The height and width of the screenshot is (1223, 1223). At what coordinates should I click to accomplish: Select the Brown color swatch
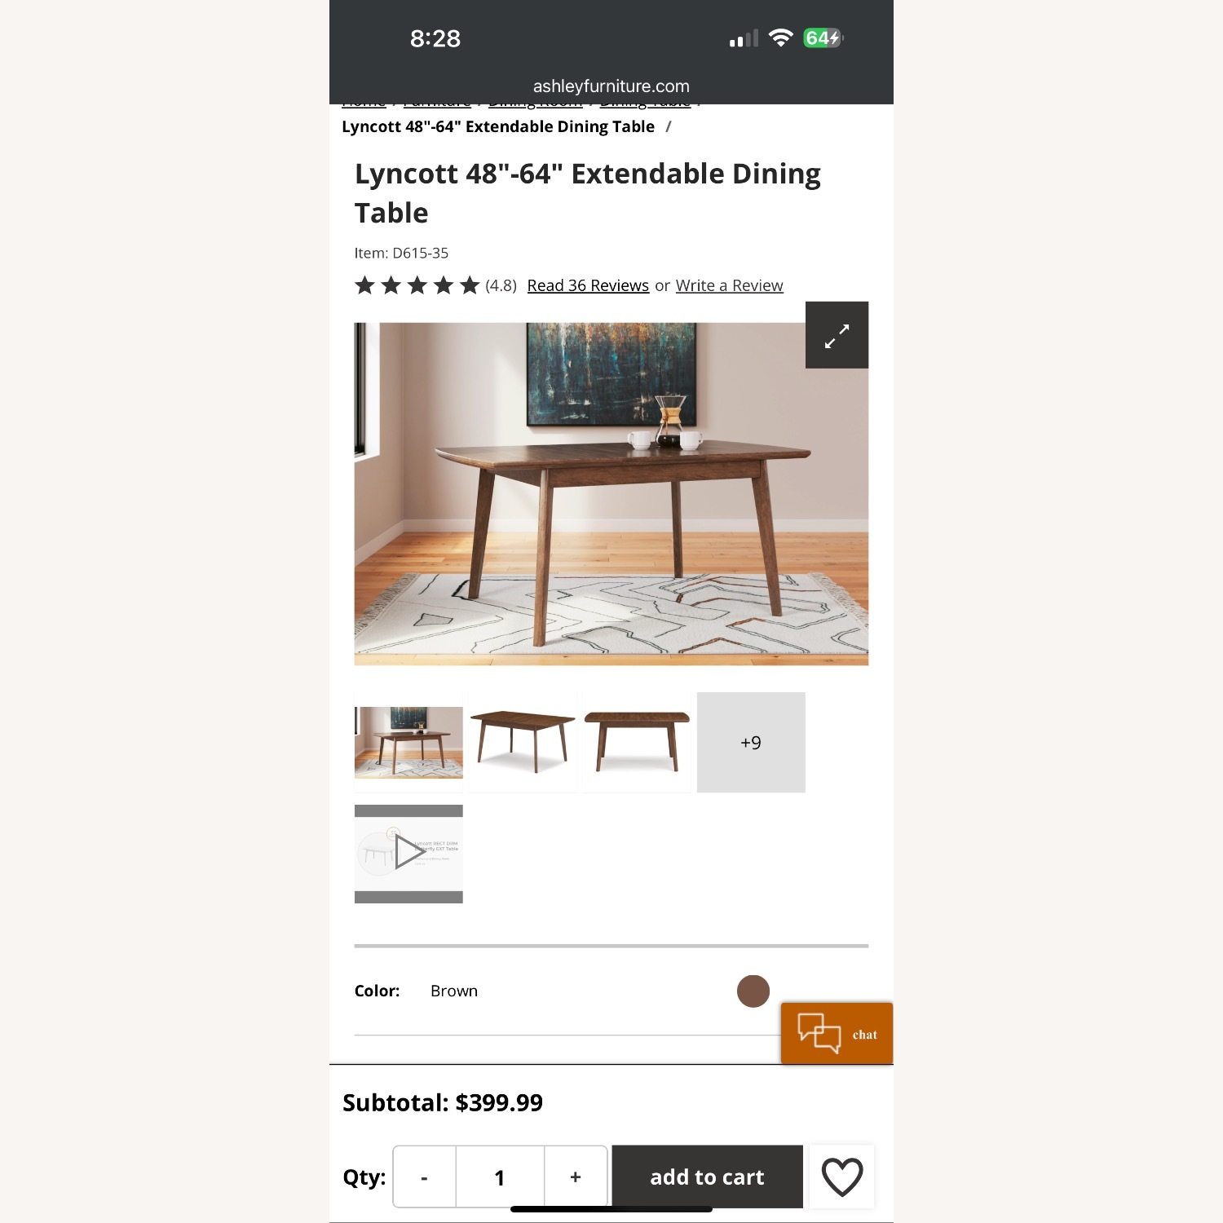[x=753, y=991]
